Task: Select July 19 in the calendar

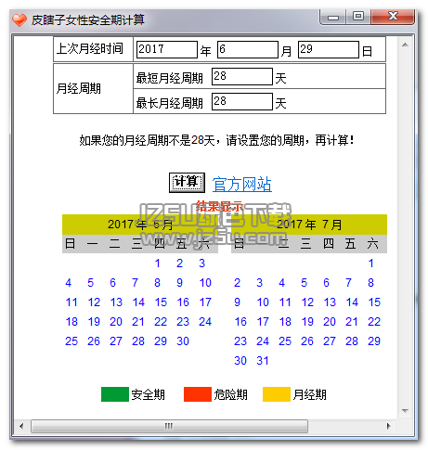Action: tap(307, 322)
